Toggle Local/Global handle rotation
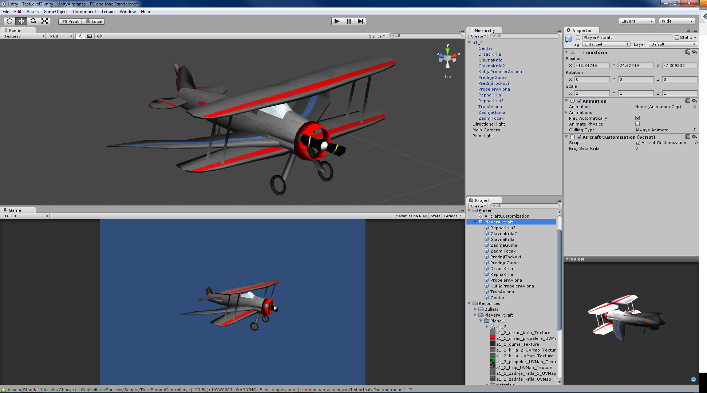 94,21
